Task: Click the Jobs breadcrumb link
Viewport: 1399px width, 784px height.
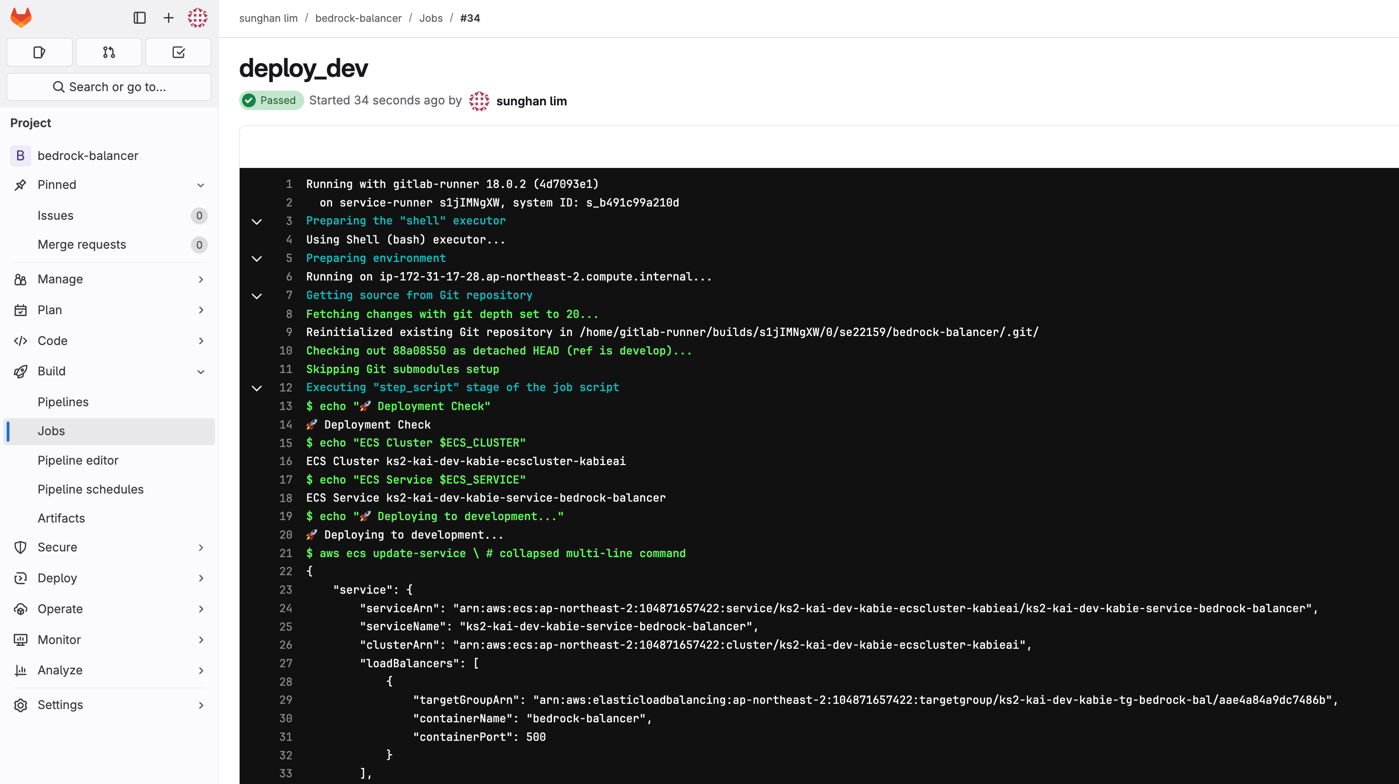Action: tap(431, 18)
